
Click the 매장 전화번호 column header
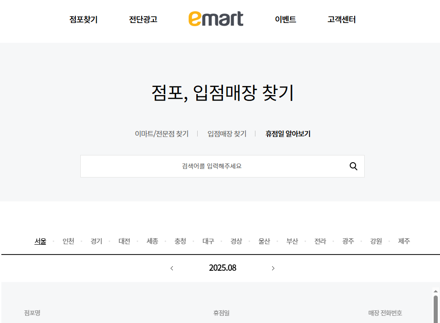(385, 313)
